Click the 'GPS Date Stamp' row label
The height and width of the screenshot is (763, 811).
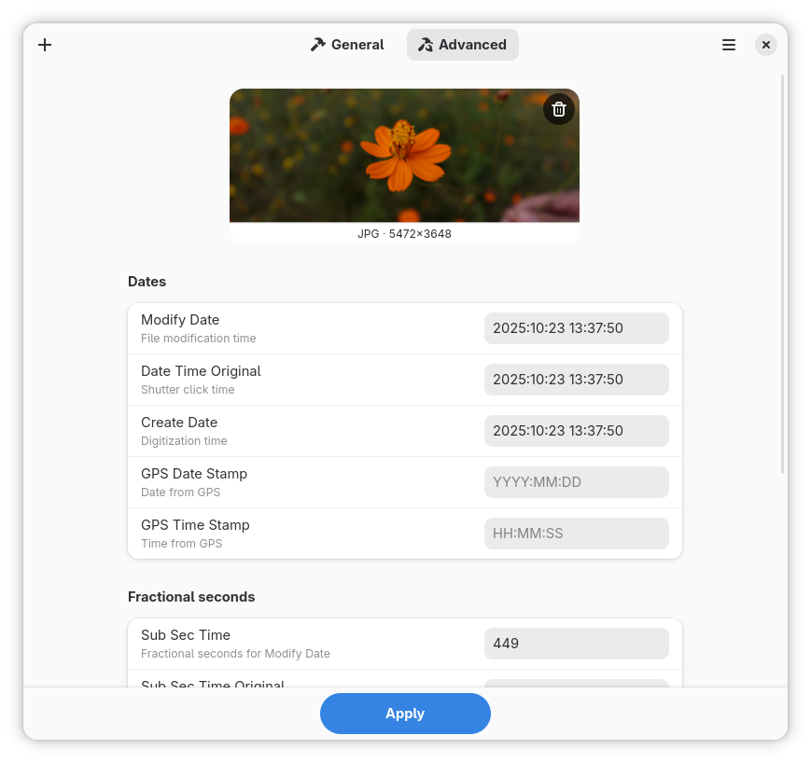194,474
